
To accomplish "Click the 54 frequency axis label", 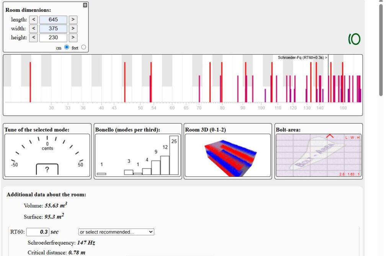I will click(154, 108).
